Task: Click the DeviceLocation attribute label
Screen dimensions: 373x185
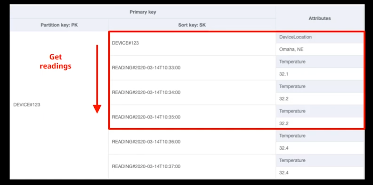Action: point(295,37)
